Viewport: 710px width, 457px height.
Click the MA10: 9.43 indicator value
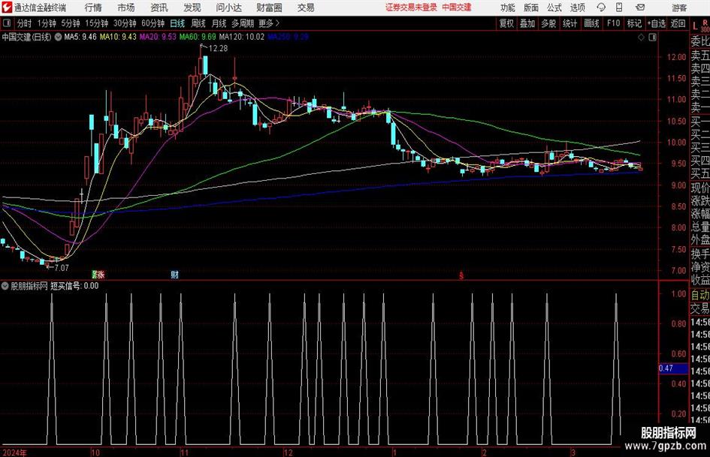(x=118, y=37)
